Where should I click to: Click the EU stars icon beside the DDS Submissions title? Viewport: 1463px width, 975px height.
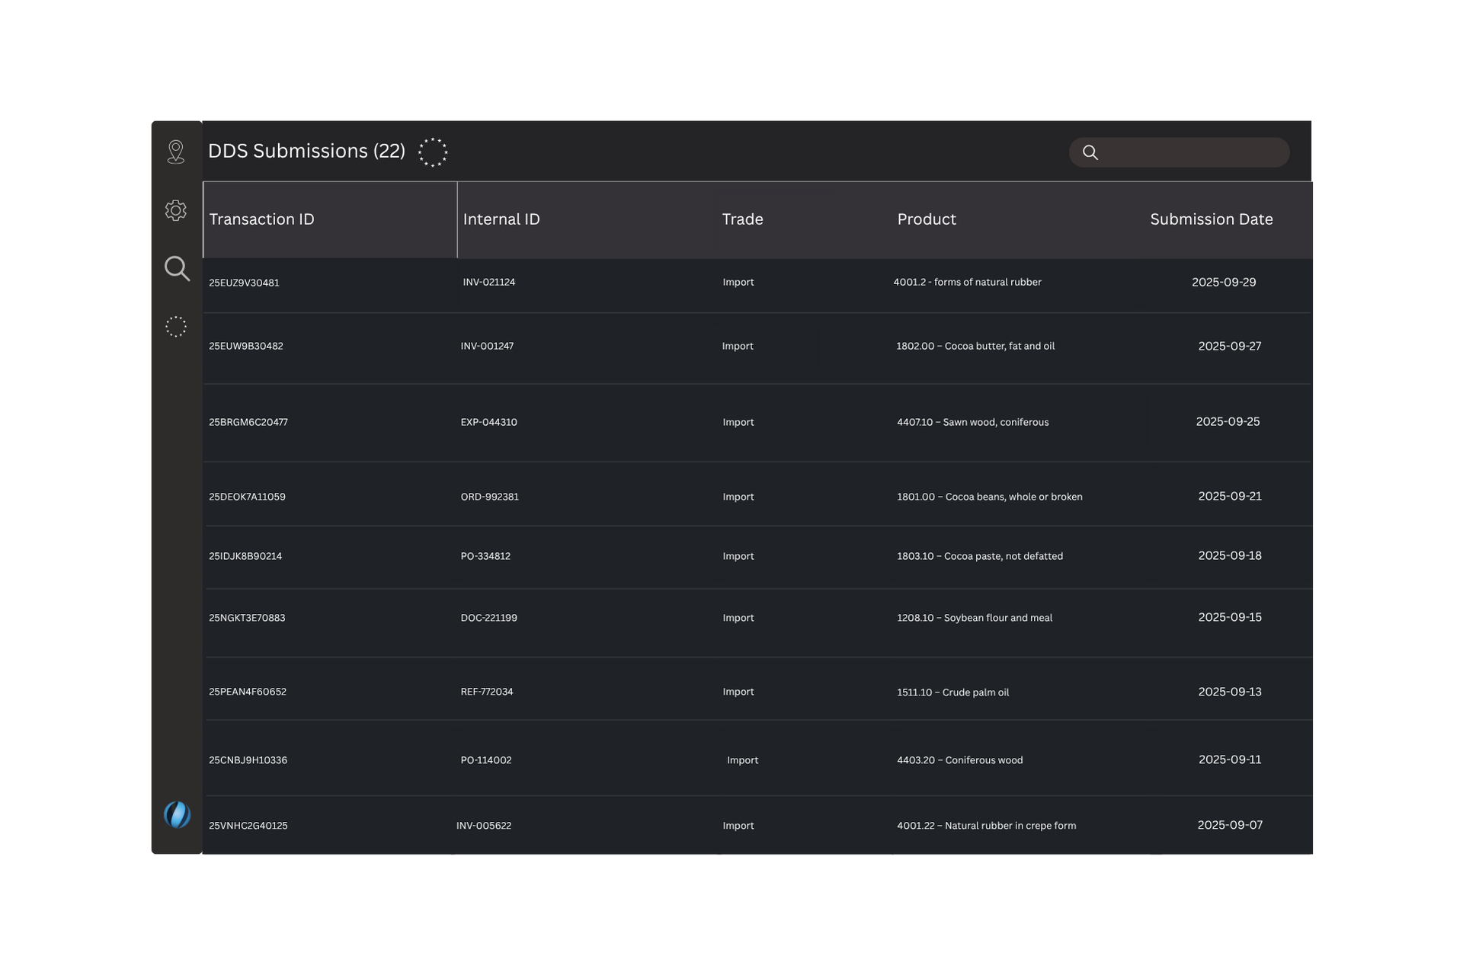tap(433, 152)
